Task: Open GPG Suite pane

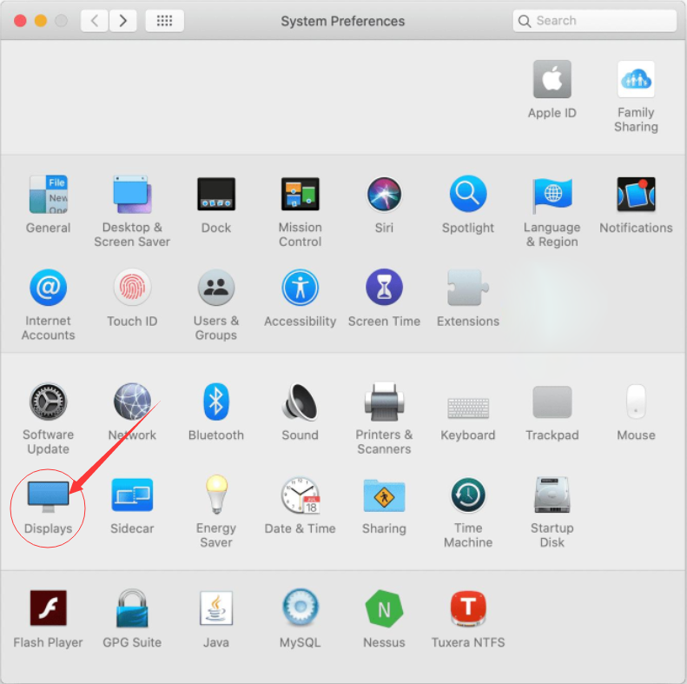Action: [x=132, y=608]
